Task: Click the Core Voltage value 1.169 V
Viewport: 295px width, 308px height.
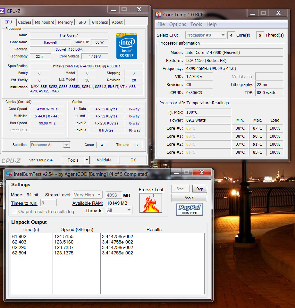Action: [95, 56]
